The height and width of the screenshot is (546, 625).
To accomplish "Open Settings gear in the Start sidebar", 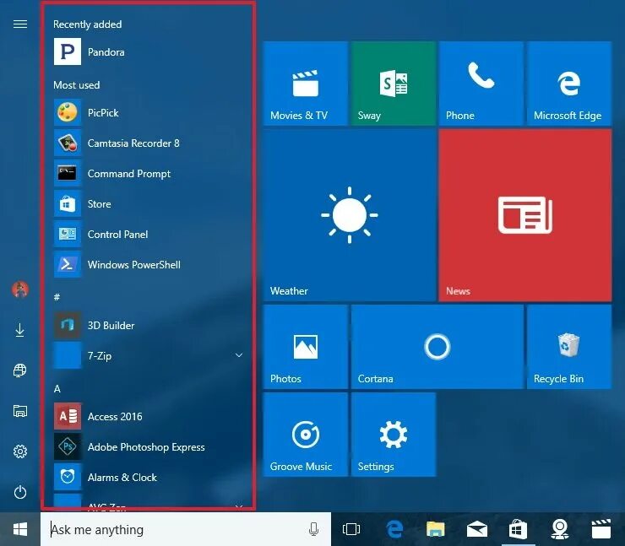I will [x=20, y=451].
